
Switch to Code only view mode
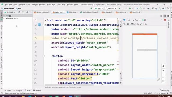click(161, 16)
